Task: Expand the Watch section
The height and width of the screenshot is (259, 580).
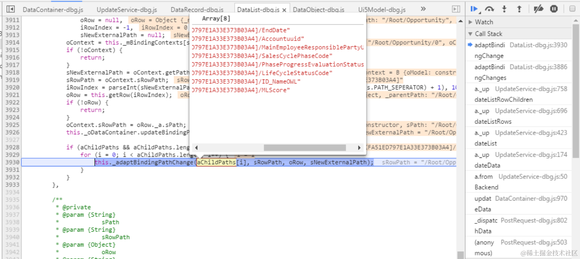Action: [x=484, y=22]
